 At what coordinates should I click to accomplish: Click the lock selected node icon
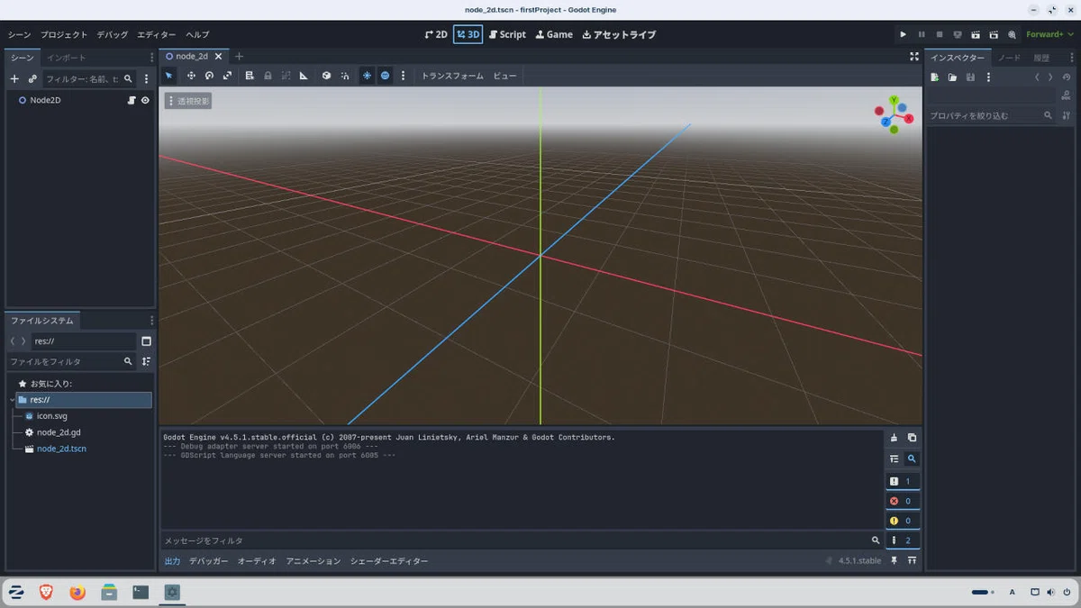click(268, 76)
